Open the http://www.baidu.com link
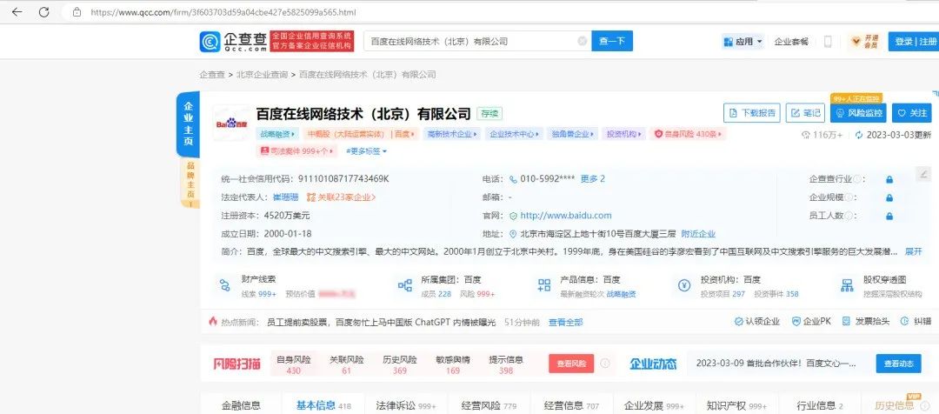This screenshot has width=939, height=414. click(566, 216)
